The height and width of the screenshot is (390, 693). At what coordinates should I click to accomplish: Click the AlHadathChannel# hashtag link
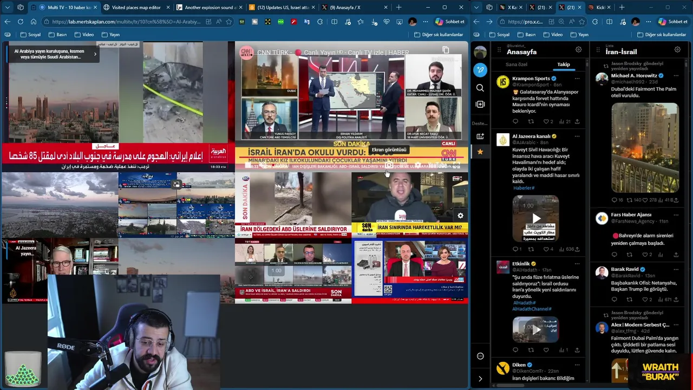pos(532,309)
